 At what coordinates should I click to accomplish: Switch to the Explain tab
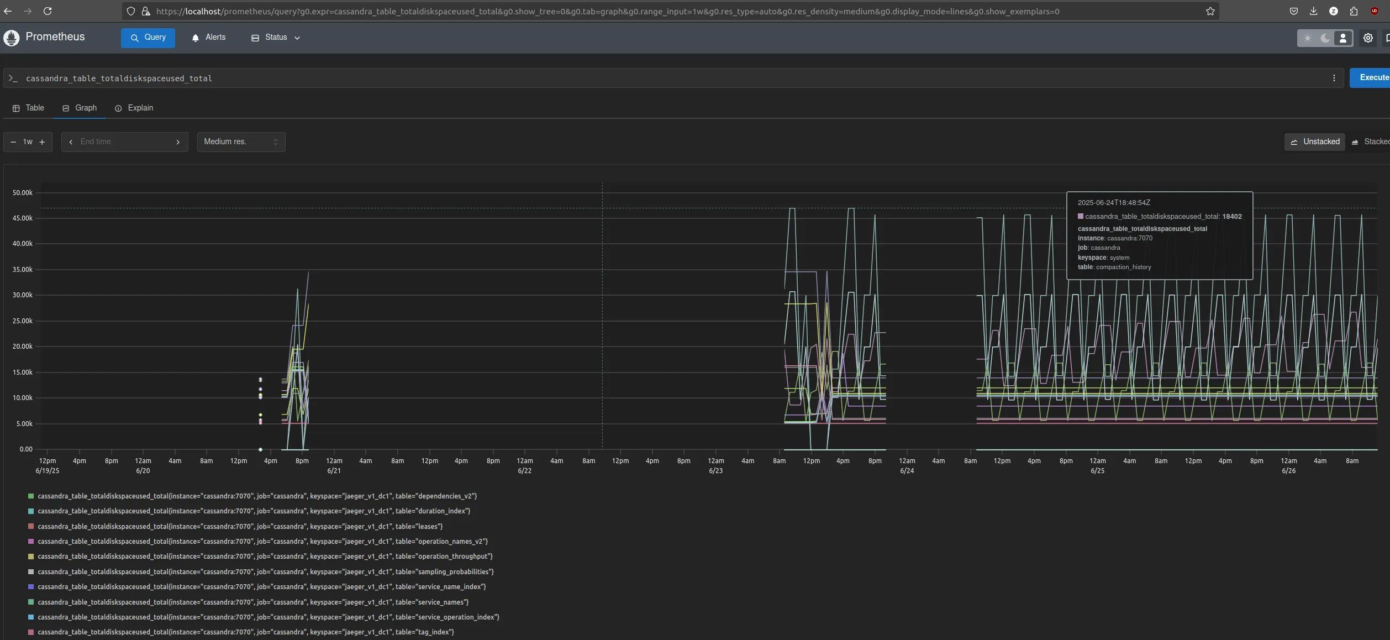134,108
